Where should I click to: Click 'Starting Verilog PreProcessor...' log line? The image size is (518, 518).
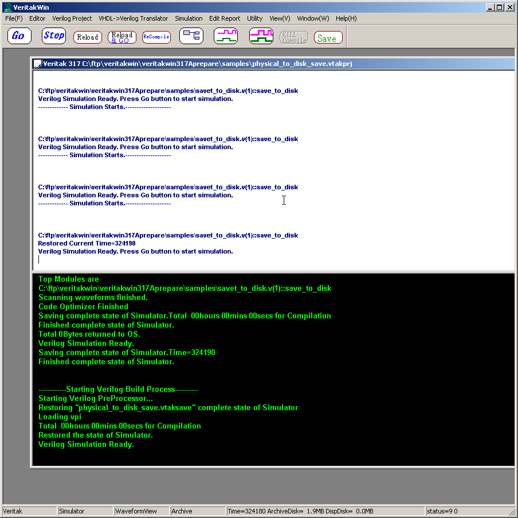(x=96, y=399)
